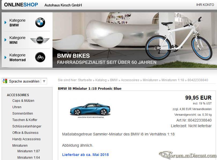The width and height of the screenshot is (217, 160).
Task: Click the BMW Bikes banner image
Action: 135,40
